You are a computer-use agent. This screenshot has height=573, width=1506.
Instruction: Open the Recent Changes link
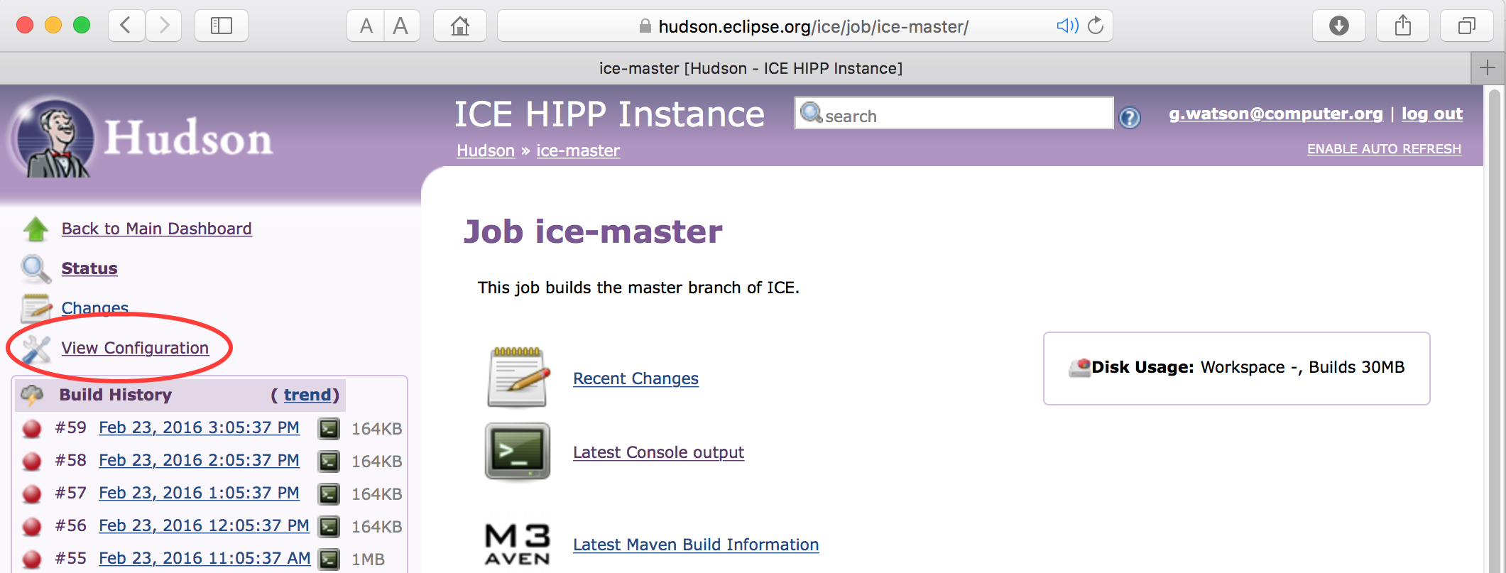[636, 378]
